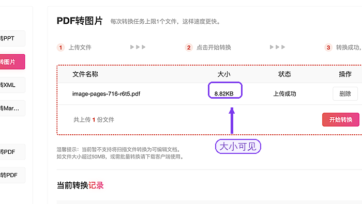Image resolution: width=362 pixels, height=204 pixels.
Task: Click step 3 转换成功 label
Action: [x=349, y=48]
